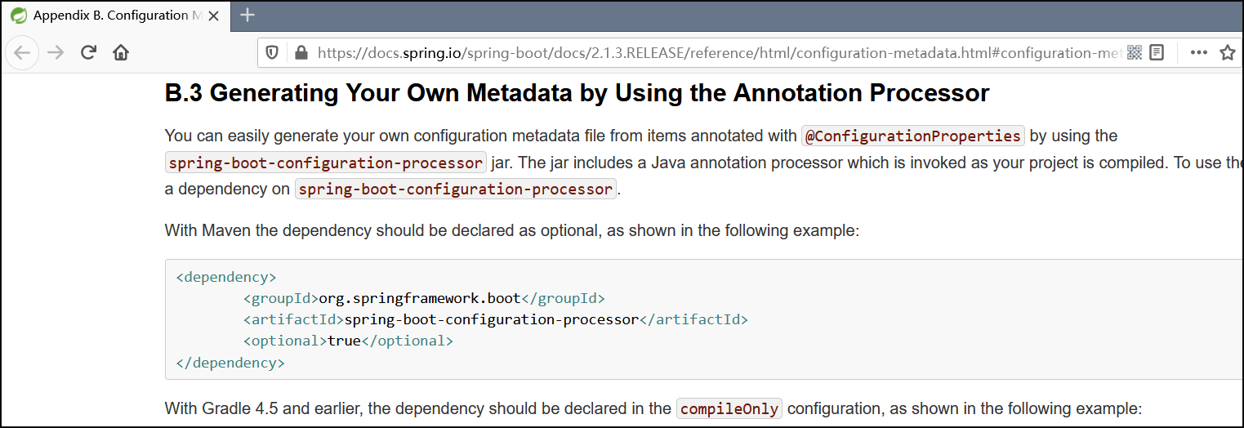Focus the docs.spring.io URL field
Screen dimensions: 1244x428
(719, 52)
